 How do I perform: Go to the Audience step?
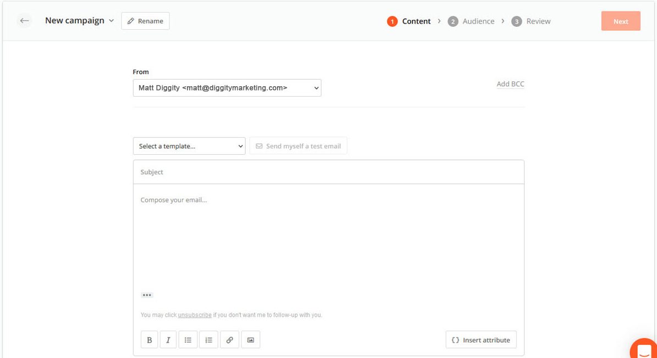(x=471, y=21)
